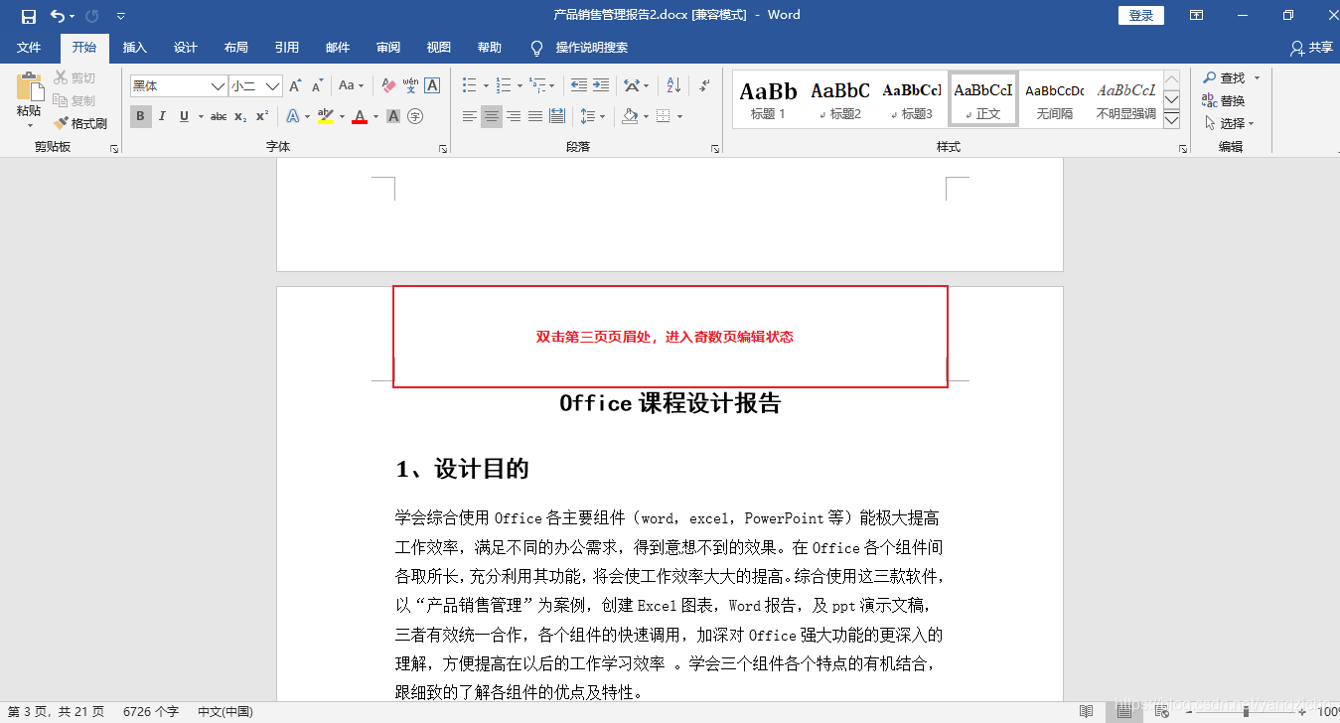Viewport: 1340px width, 723px height.
Task: Click the 登录 (Sign in) button
Action: click(x=1141, y=15)
